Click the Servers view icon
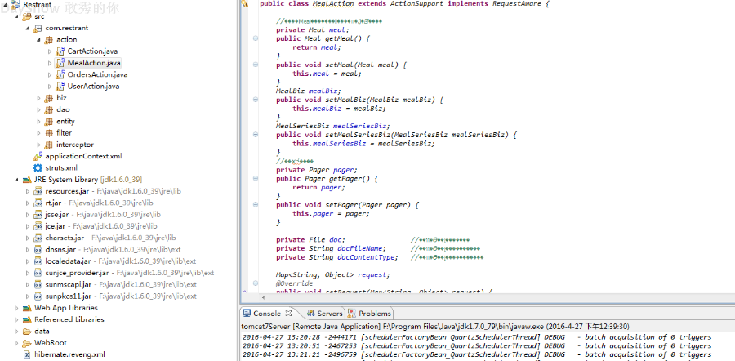Viewport: 735px width, 361px height. [x=311, y=313]
